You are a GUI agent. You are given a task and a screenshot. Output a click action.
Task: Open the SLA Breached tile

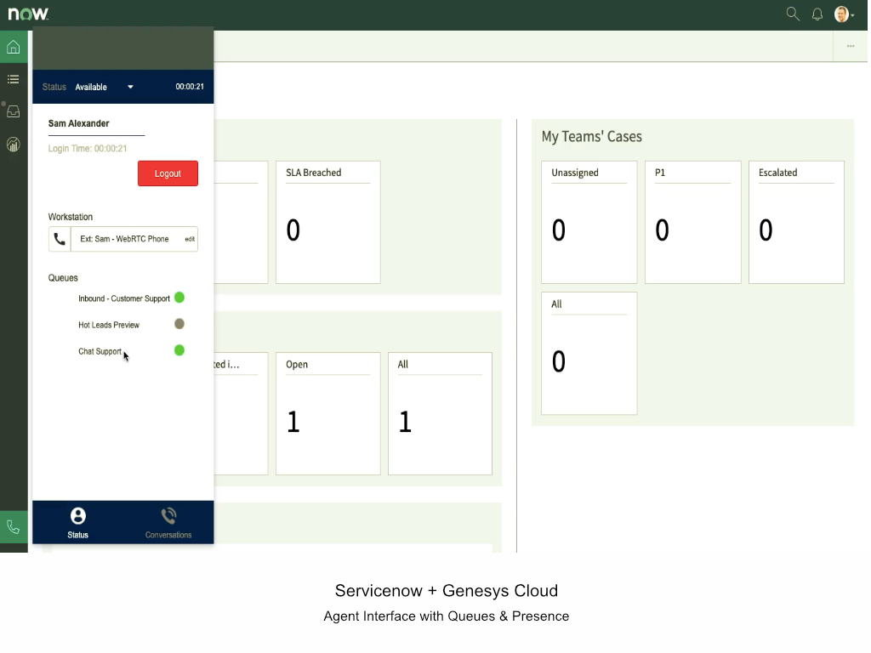(327, 222)
